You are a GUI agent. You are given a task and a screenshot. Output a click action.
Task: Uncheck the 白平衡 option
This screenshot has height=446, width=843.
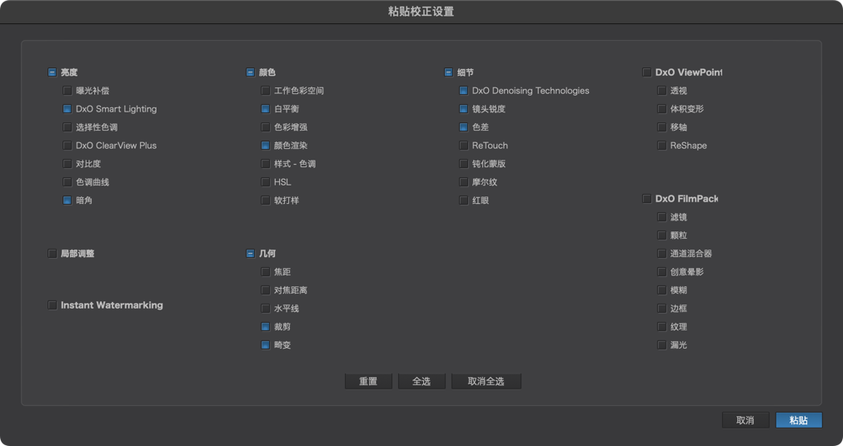tap(266, 109)
